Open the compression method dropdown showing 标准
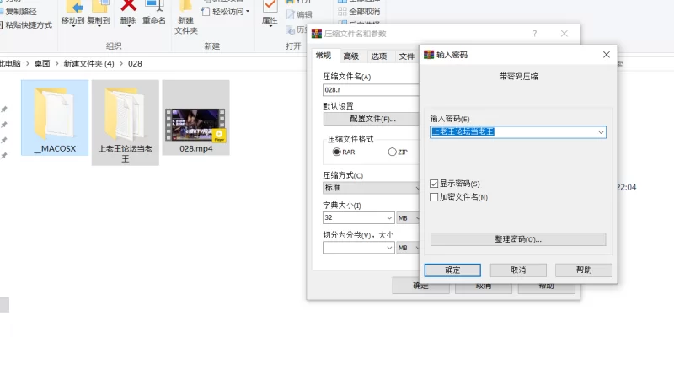The height and width of the screenshot is (385, 674). tap(371, 188)
